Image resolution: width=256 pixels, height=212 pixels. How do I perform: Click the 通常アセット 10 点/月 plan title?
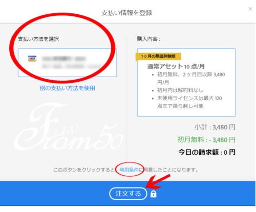point(176,66)
